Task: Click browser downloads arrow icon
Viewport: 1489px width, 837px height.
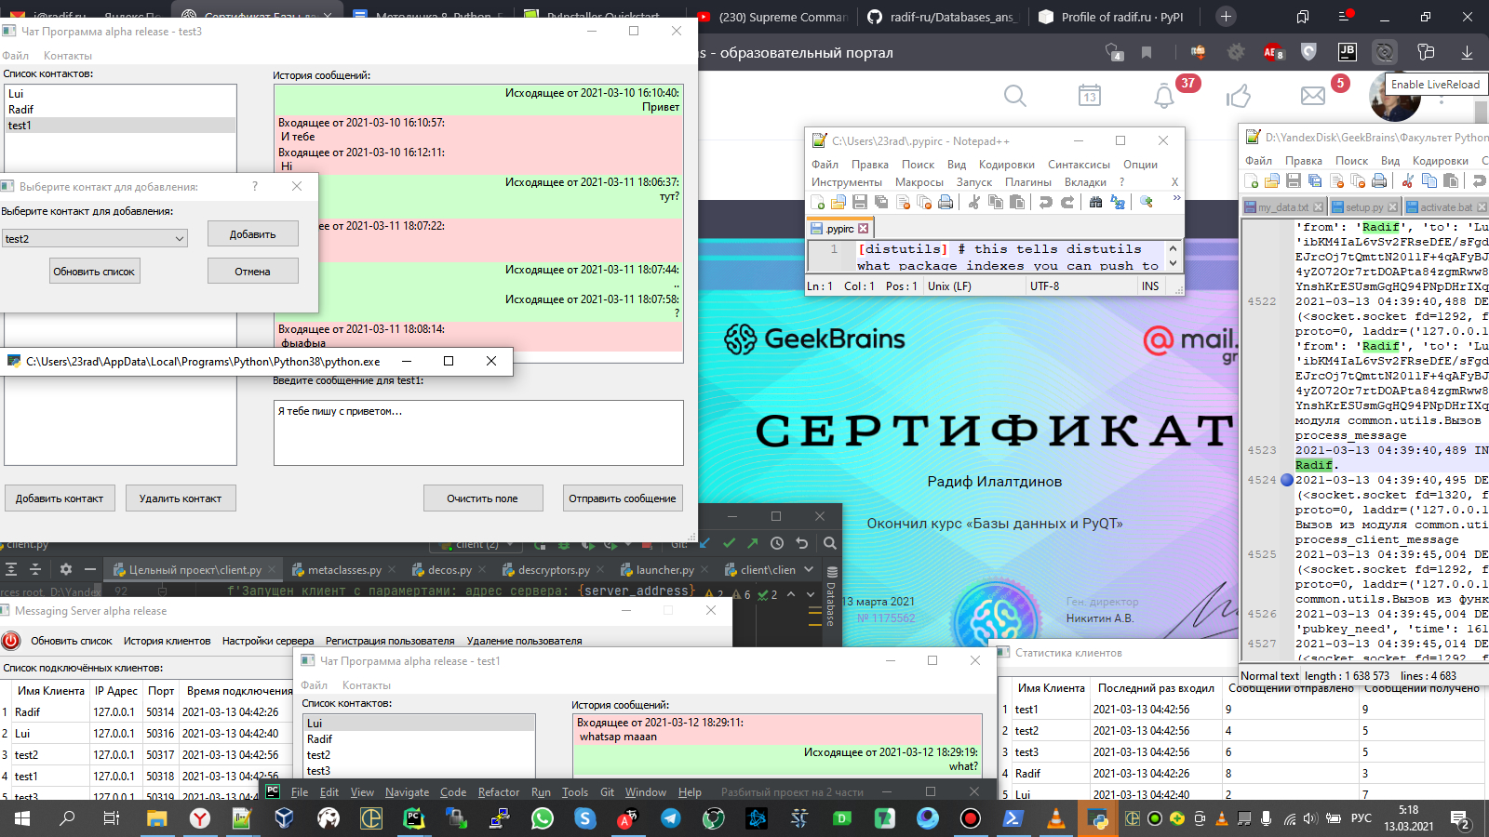Action: click(1467, 53)
